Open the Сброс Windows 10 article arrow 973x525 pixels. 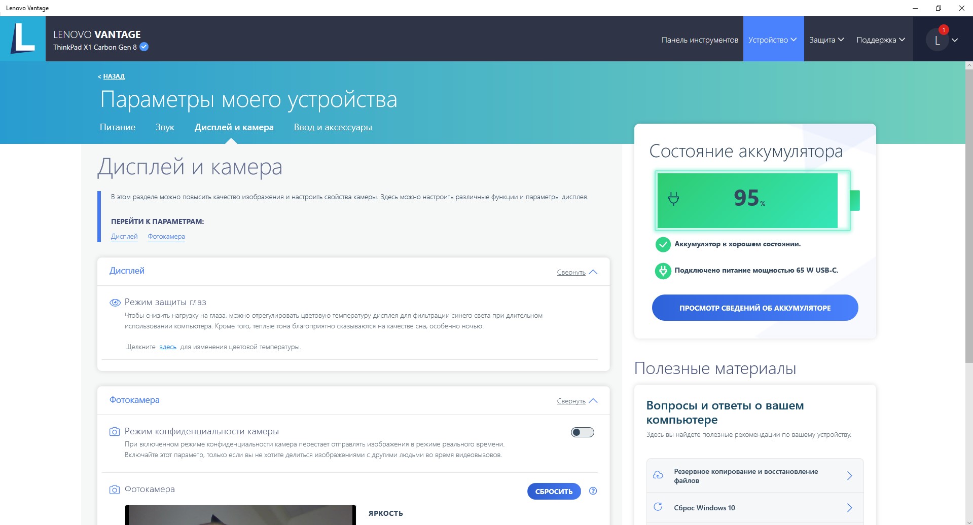tap(850, 508)
